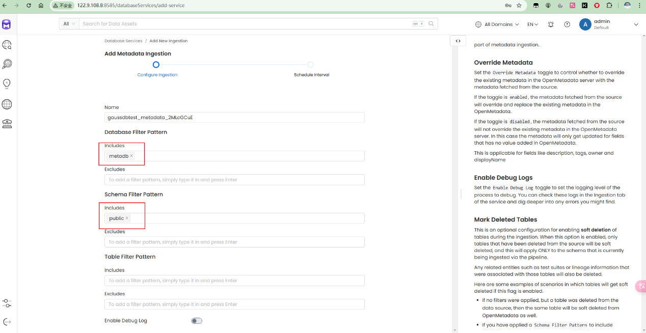Image resolution: width=646 pixels, height=333 pixels.
Task: Go to Database Services breadcrumb
Action: (x=122, y=41)
